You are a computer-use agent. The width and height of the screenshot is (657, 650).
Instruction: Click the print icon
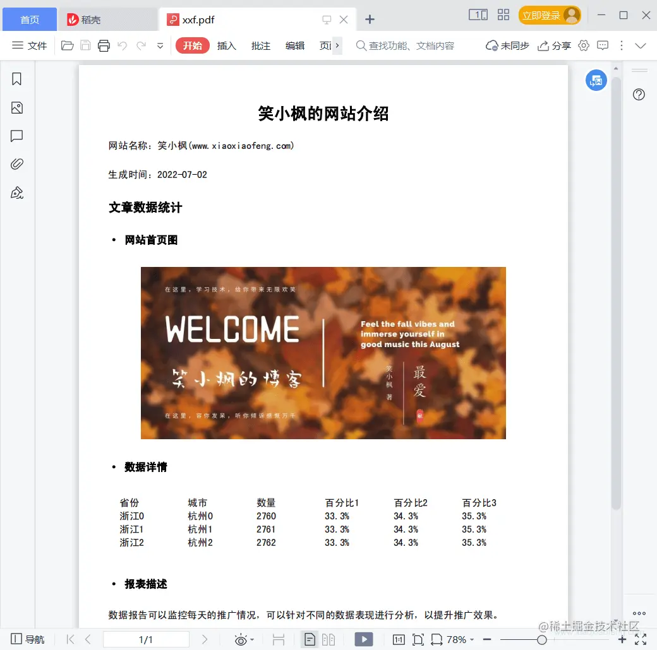(104, 45)
